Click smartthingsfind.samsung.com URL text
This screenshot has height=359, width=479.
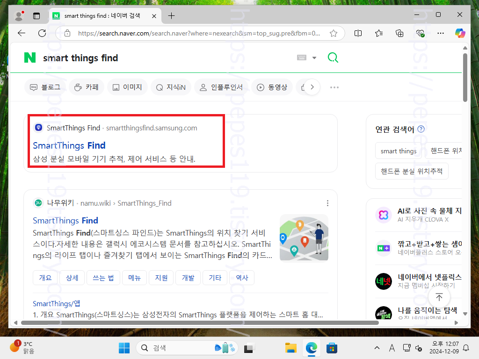(152, 128)
